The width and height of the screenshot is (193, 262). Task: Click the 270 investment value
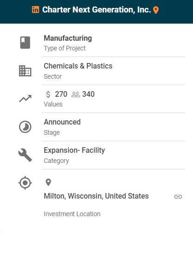coord(61,94)
